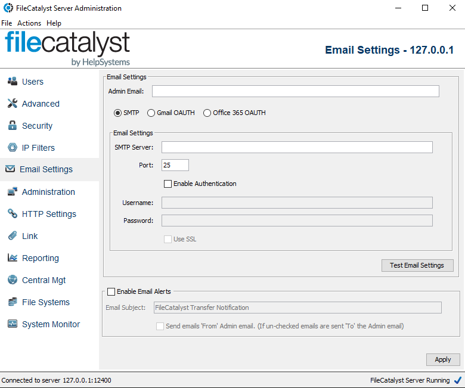The height and width of the screenshot is (388, 465).
Task: Click the server running checkmark icon
Action: pyautogui.click(x=458, y=380)
